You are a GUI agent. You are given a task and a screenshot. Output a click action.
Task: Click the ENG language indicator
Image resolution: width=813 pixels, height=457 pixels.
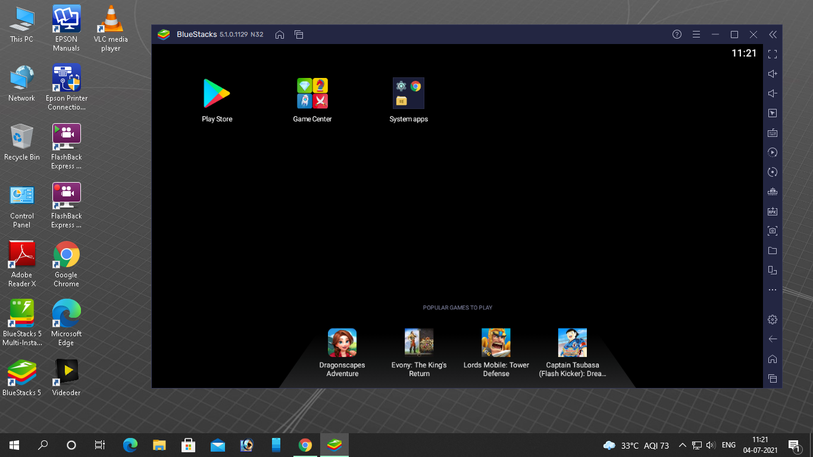(x=728, y=445)
